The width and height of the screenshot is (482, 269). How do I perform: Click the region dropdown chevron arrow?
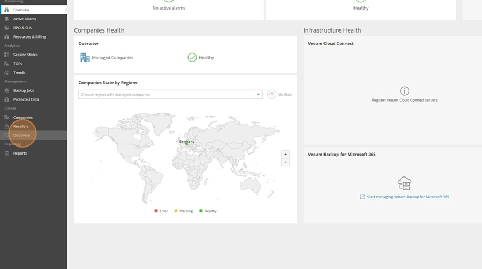coord(258,94)
